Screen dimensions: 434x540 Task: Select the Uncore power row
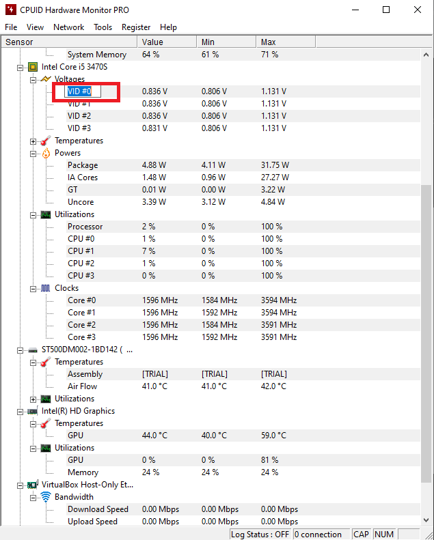pyautogui.click(x=243, y=202)
